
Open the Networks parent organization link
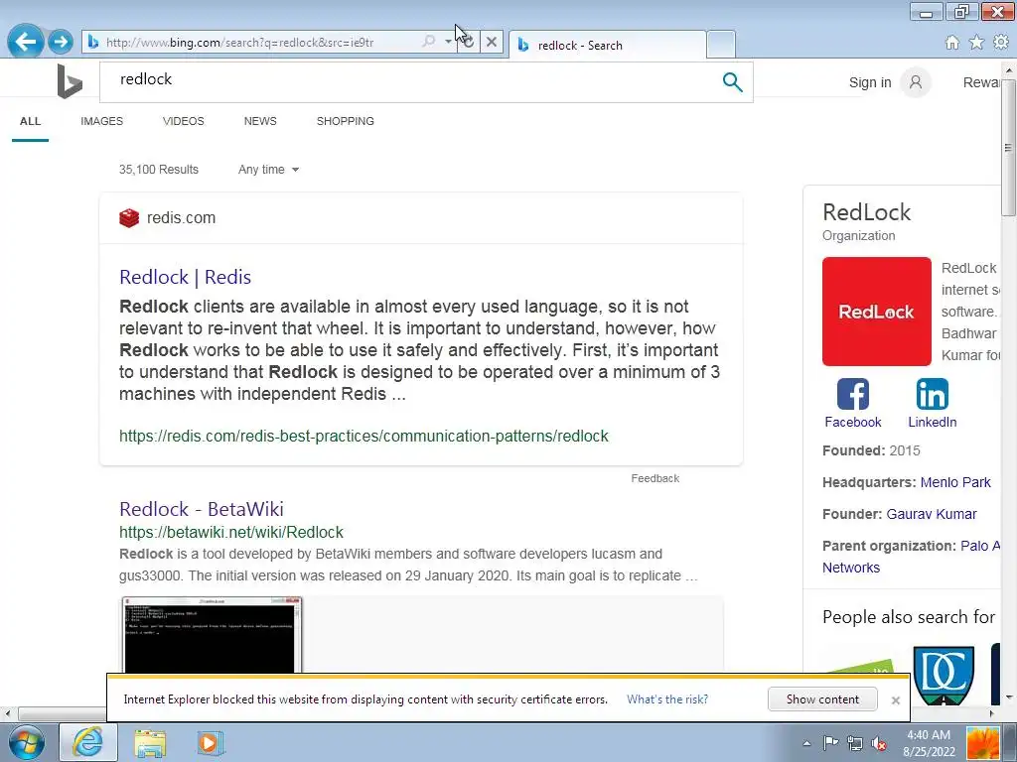pyautogui.click(x=851, y=568)
